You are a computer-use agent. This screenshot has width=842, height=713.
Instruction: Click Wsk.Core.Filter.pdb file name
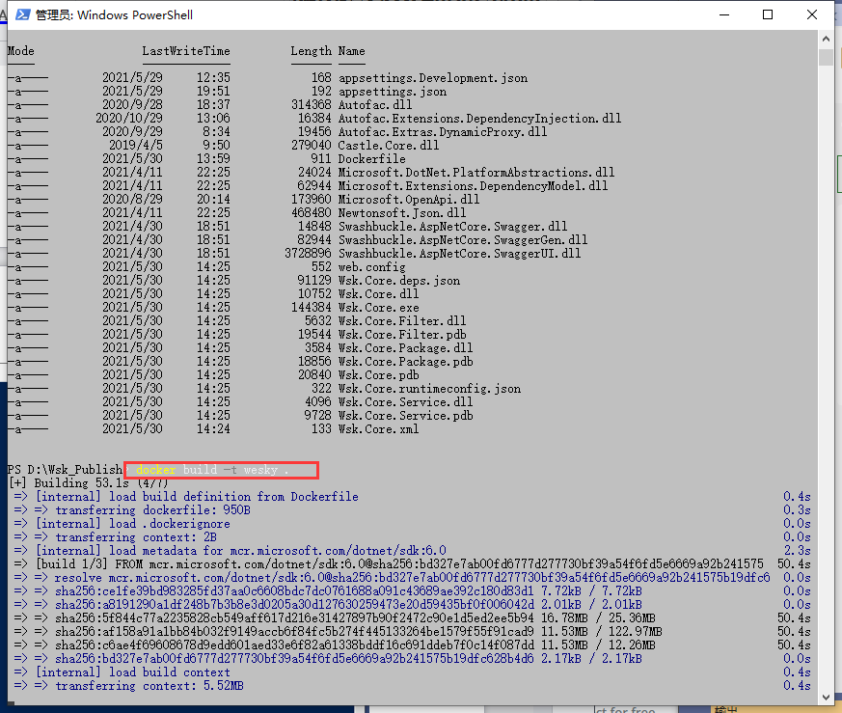(402, 334)
